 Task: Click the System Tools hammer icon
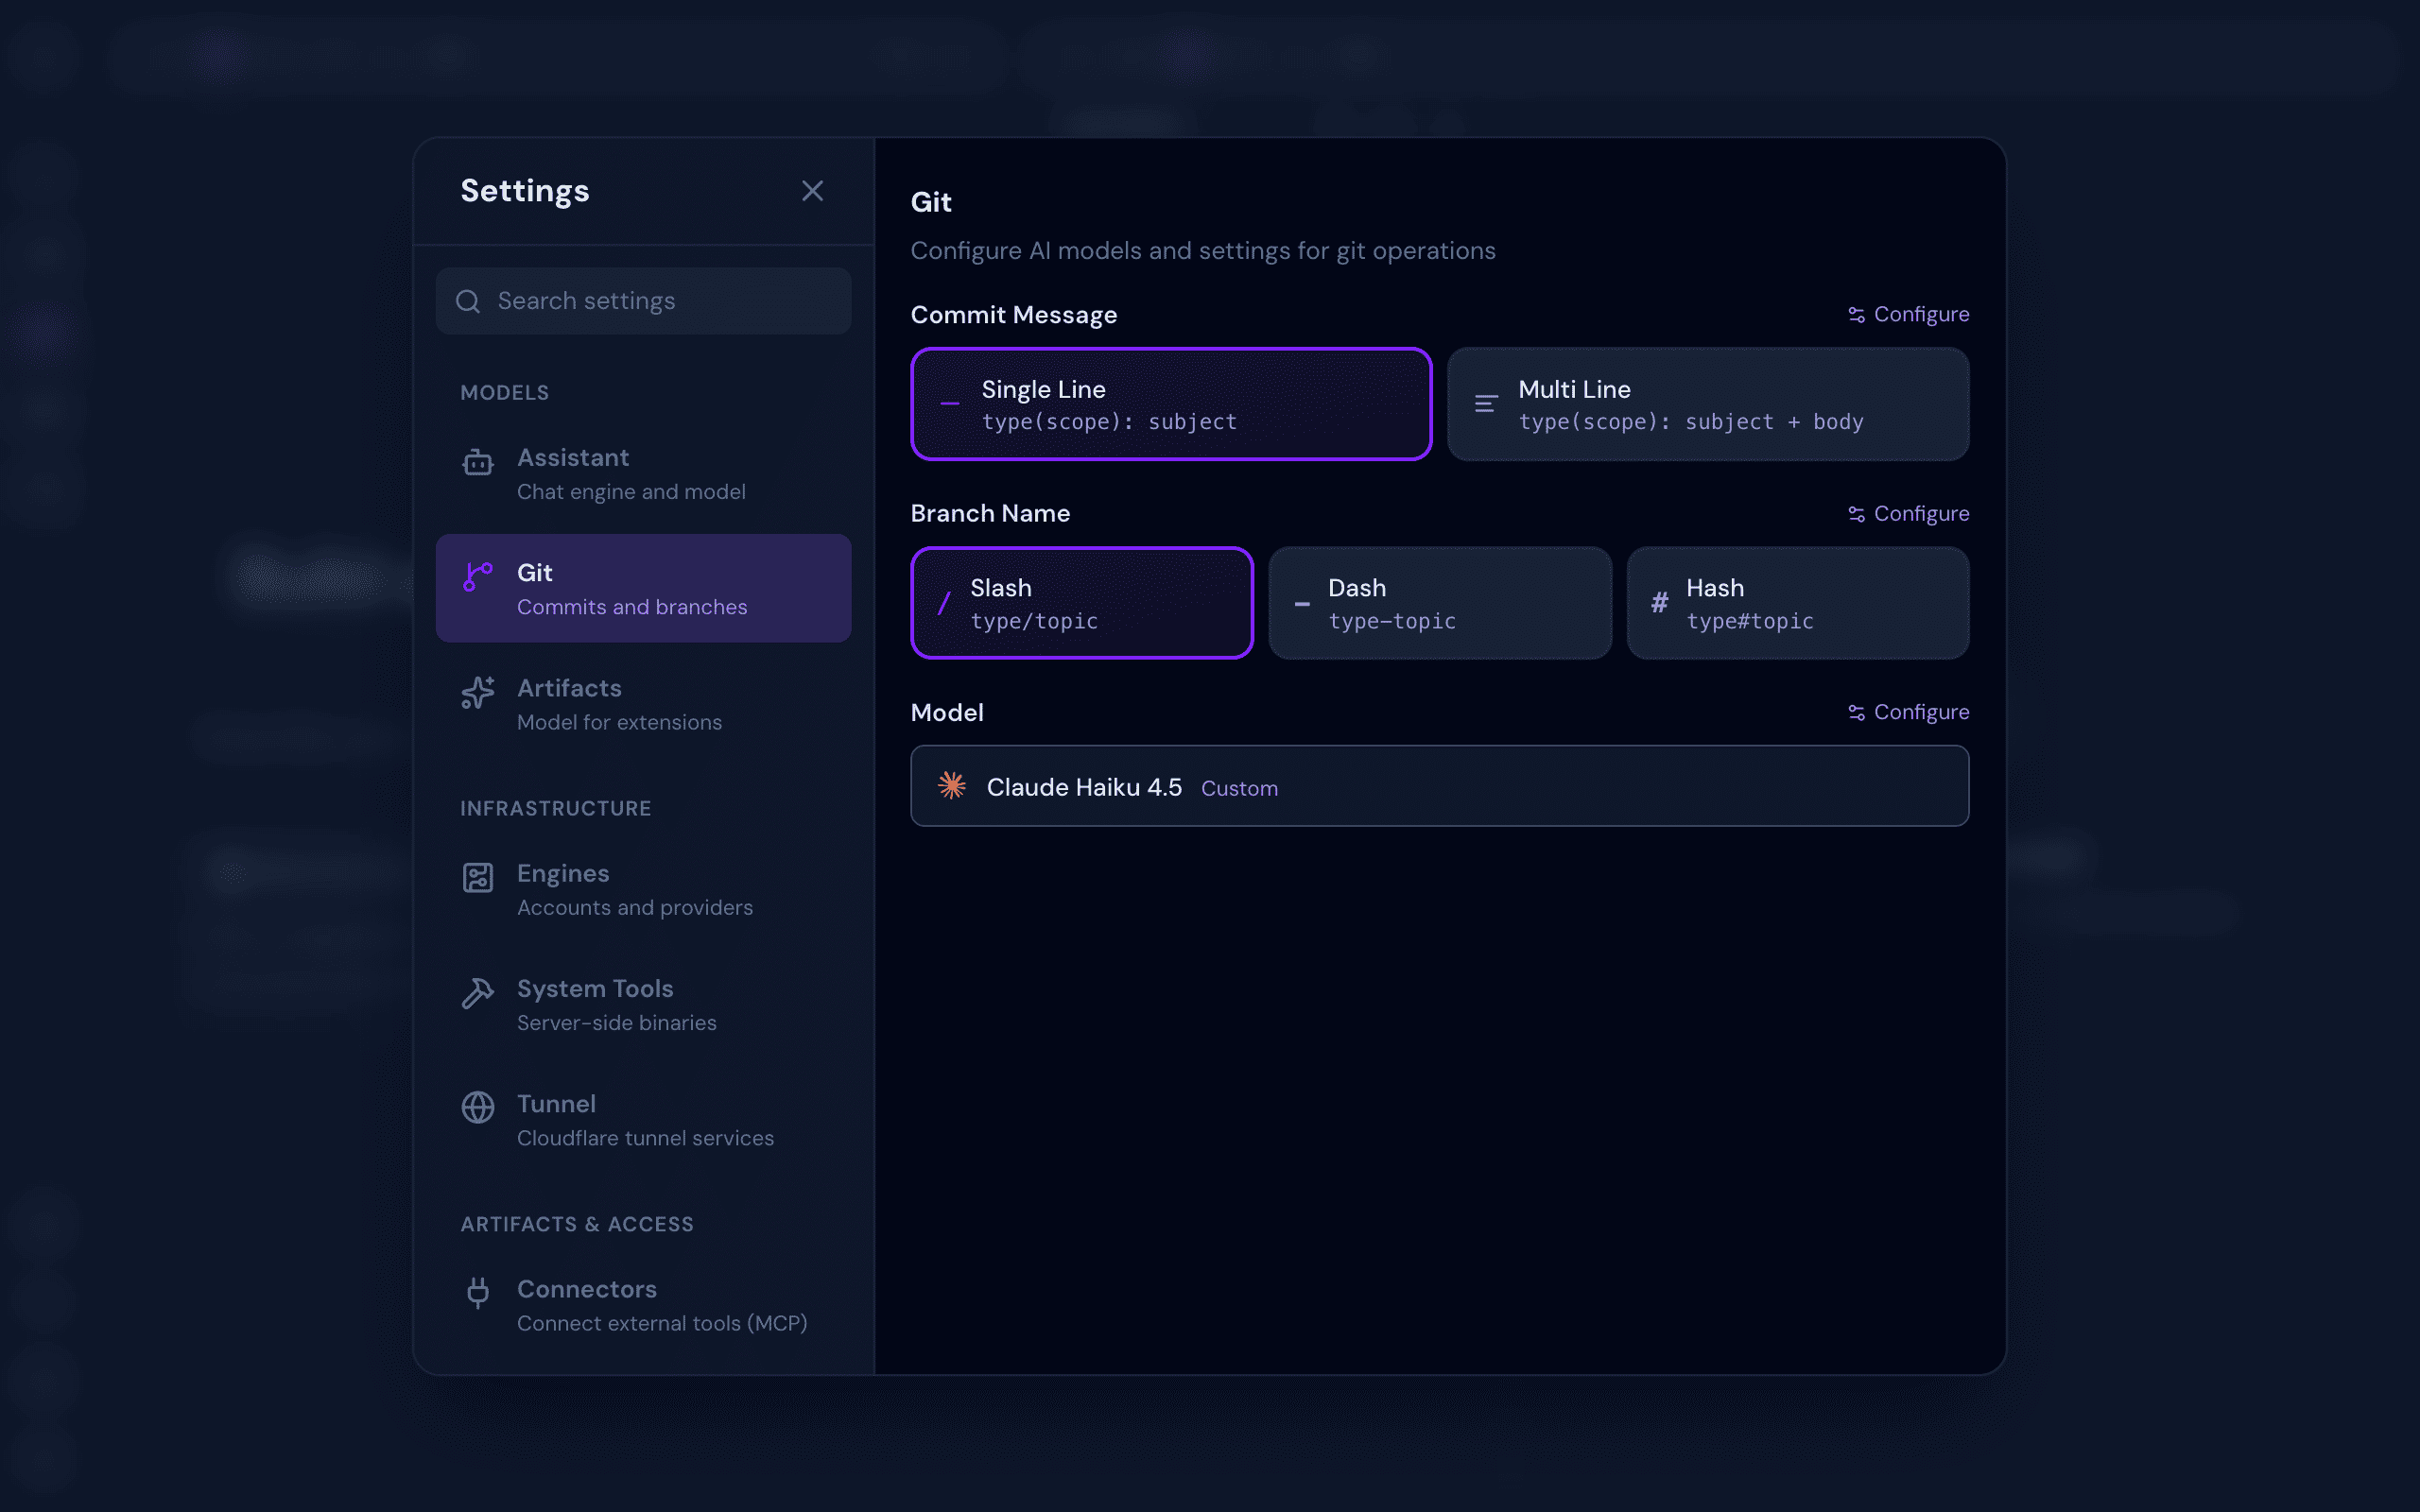pos(478,992)
